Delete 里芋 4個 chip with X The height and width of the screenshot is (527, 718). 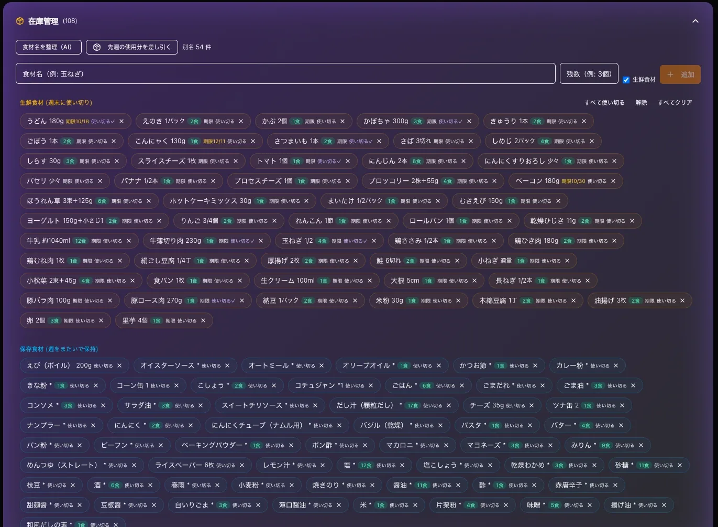point(203,320)
